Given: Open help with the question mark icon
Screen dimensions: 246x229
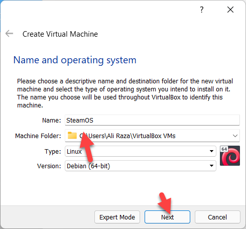Looking at the screenshot, I should [202, 10].
